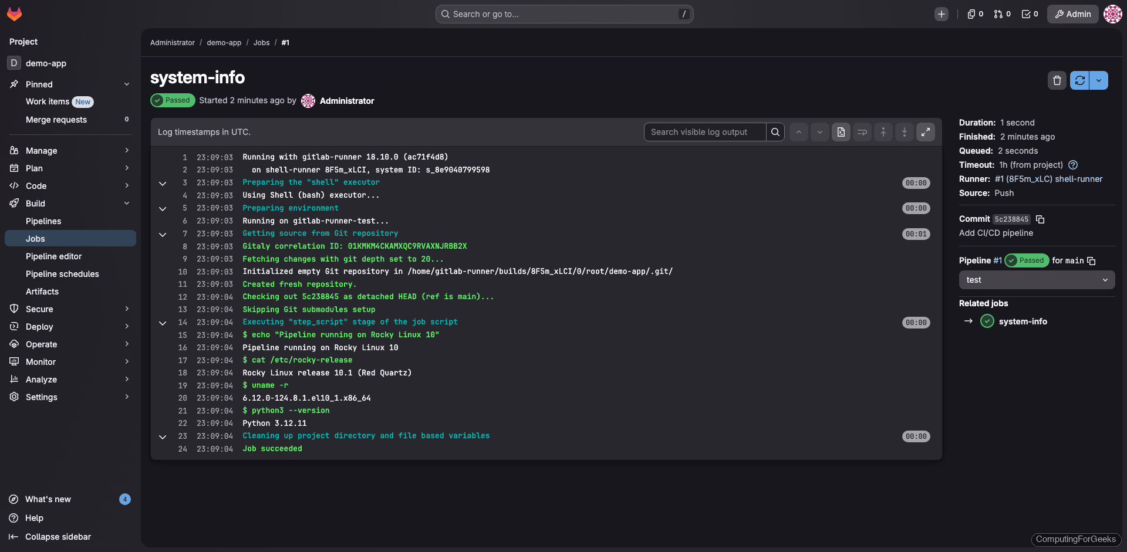Collapse the Preparing environment log section
Screen dimensions: 1127x552
pyautogui.click(x=163, y=209)
